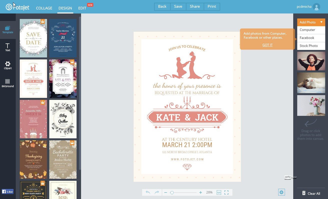This screenshot has height=199, width=328.
Task: Select the 'KATE & JACK' title text
Action: pos(187,117)
